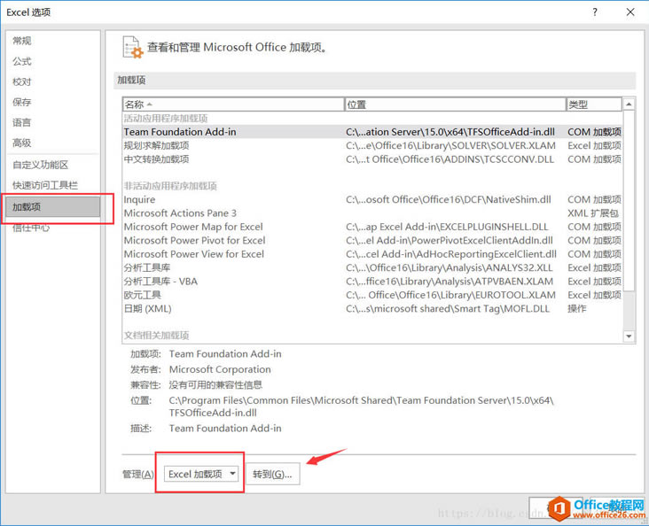This screenshot has height=526, width=649.
Task: Open the 校对 options category
Action: click(x=22, y=81)
